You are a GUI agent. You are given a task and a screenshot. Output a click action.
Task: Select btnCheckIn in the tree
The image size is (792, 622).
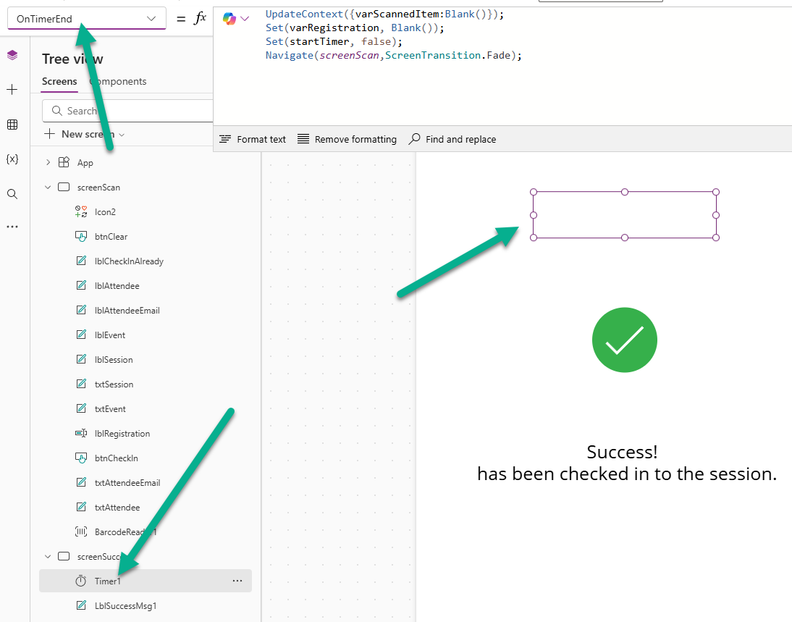(116, 458)
